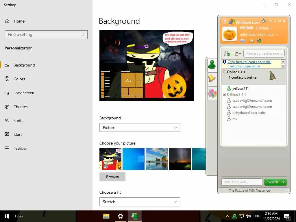Open File Explorer from the taskbar
Viewport: 296px width, 222px height.
[106, 216]
